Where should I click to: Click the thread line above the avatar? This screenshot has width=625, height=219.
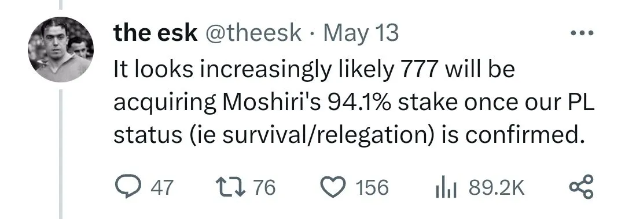61,5
